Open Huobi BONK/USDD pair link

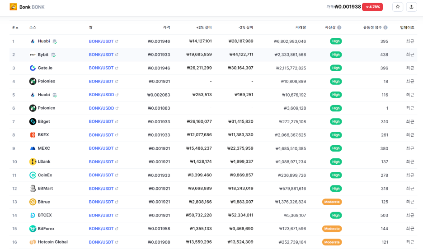pyautogui.click(x=101, y=95)
